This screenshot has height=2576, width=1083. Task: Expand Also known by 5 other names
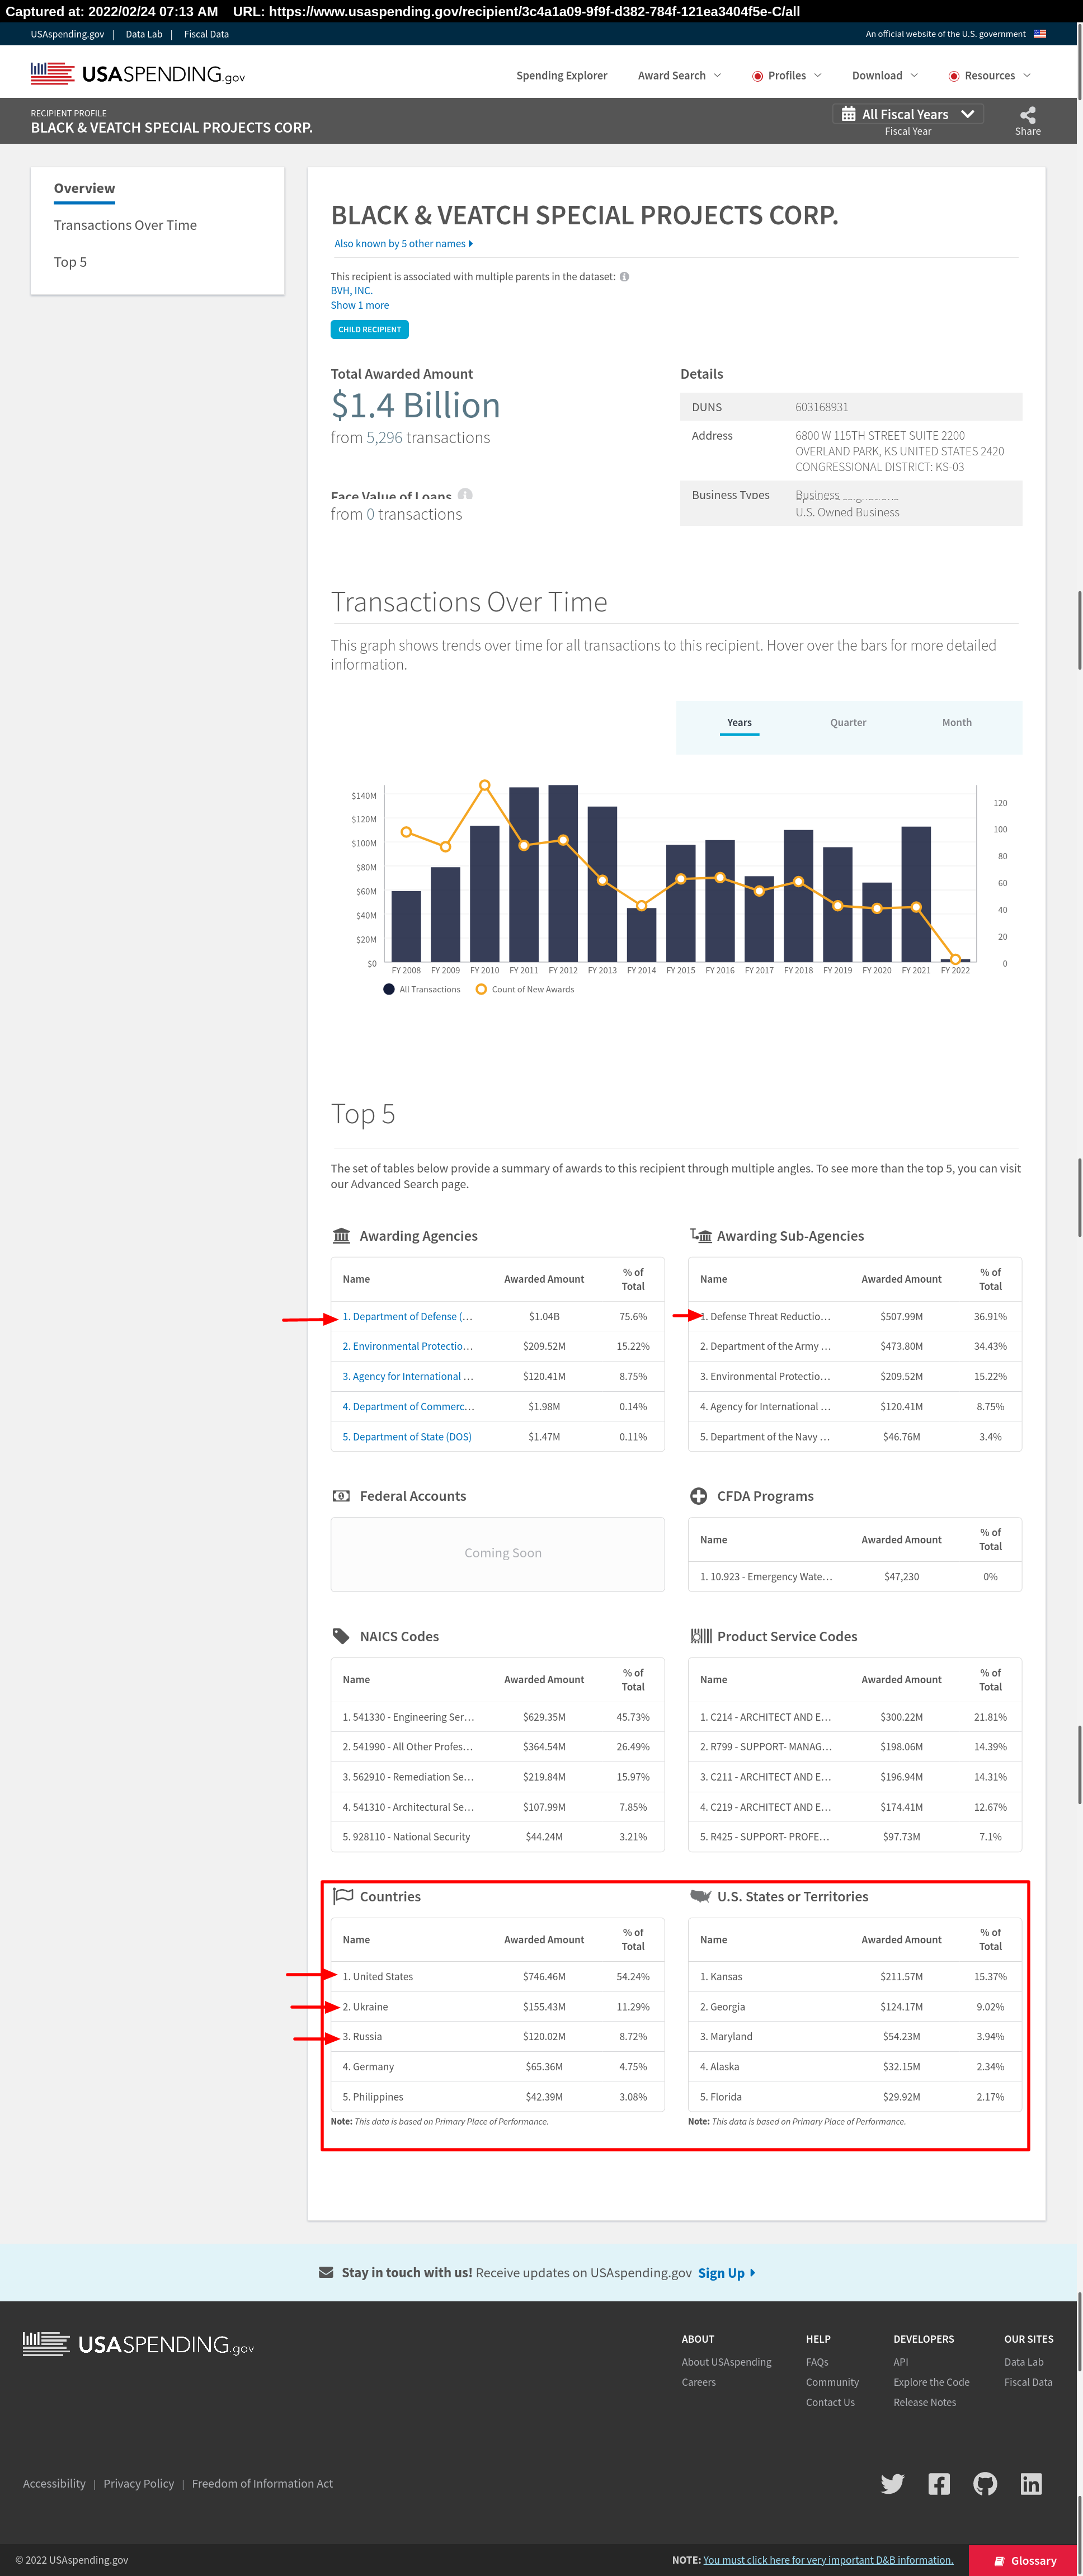click(403, 243)
